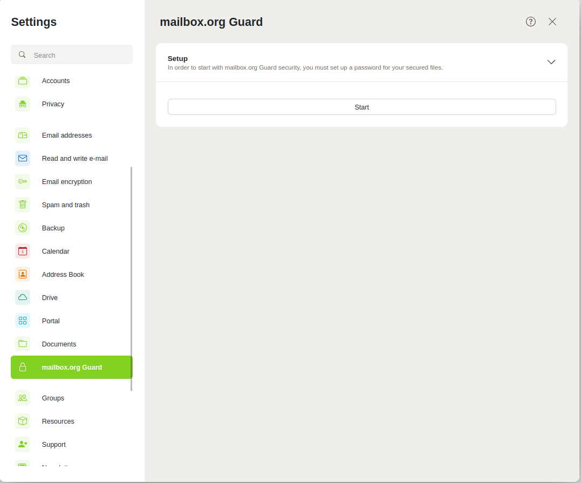Image resolution: width=581 pixels, height=483 pixels.
Task: Click the Backup disc icon
Action: click(x=23, y=228)
